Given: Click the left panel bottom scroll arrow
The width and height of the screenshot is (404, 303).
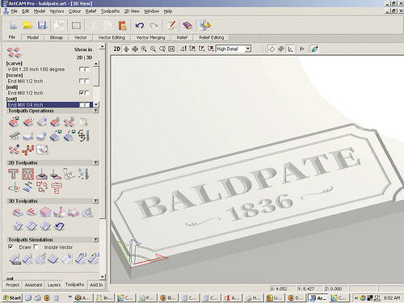Looking at the screenshot, I should [103, 276].
